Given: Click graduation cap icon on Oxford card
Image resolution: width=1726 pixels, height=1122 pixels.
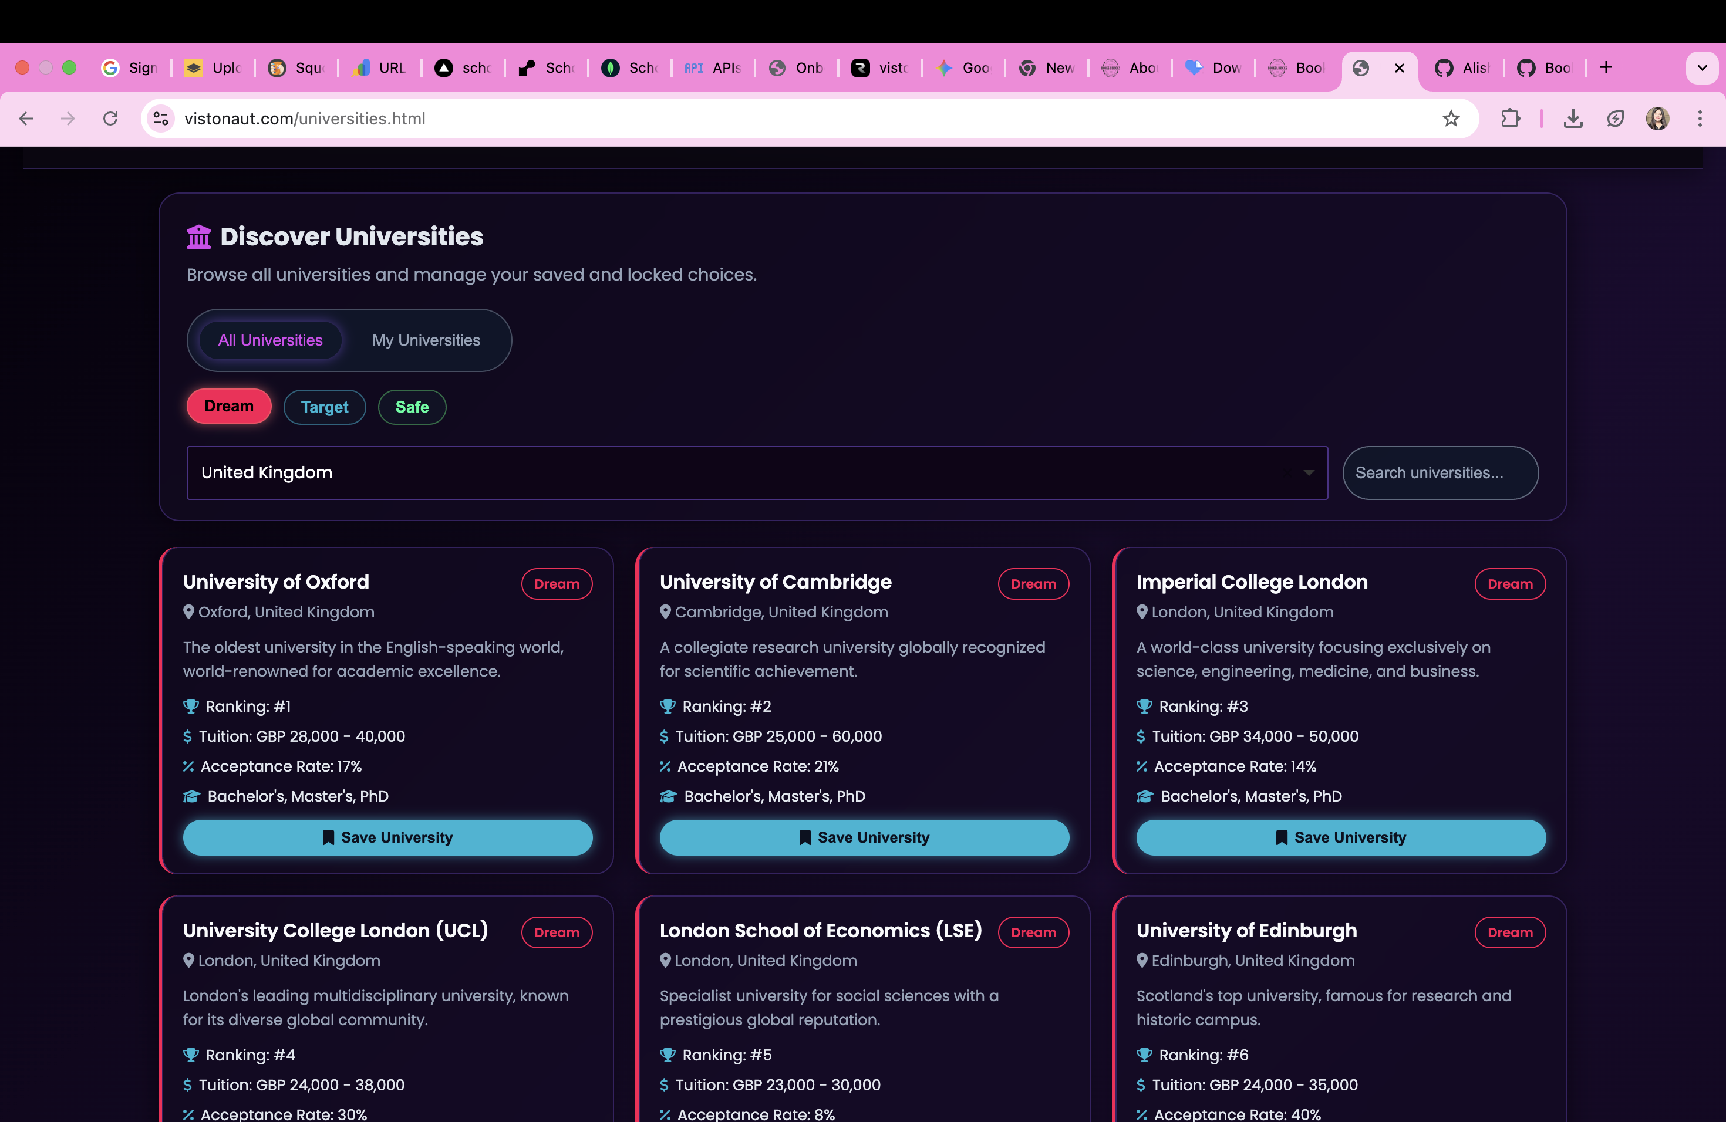Looking at the screenshot, I should 191,796.
